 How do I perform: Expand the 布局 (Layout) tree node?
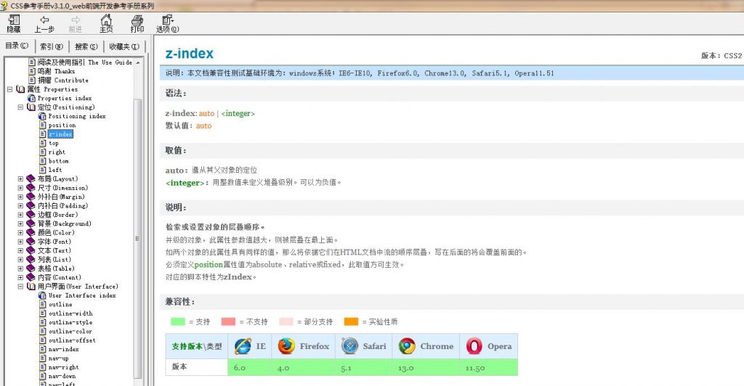pos(20,178)
